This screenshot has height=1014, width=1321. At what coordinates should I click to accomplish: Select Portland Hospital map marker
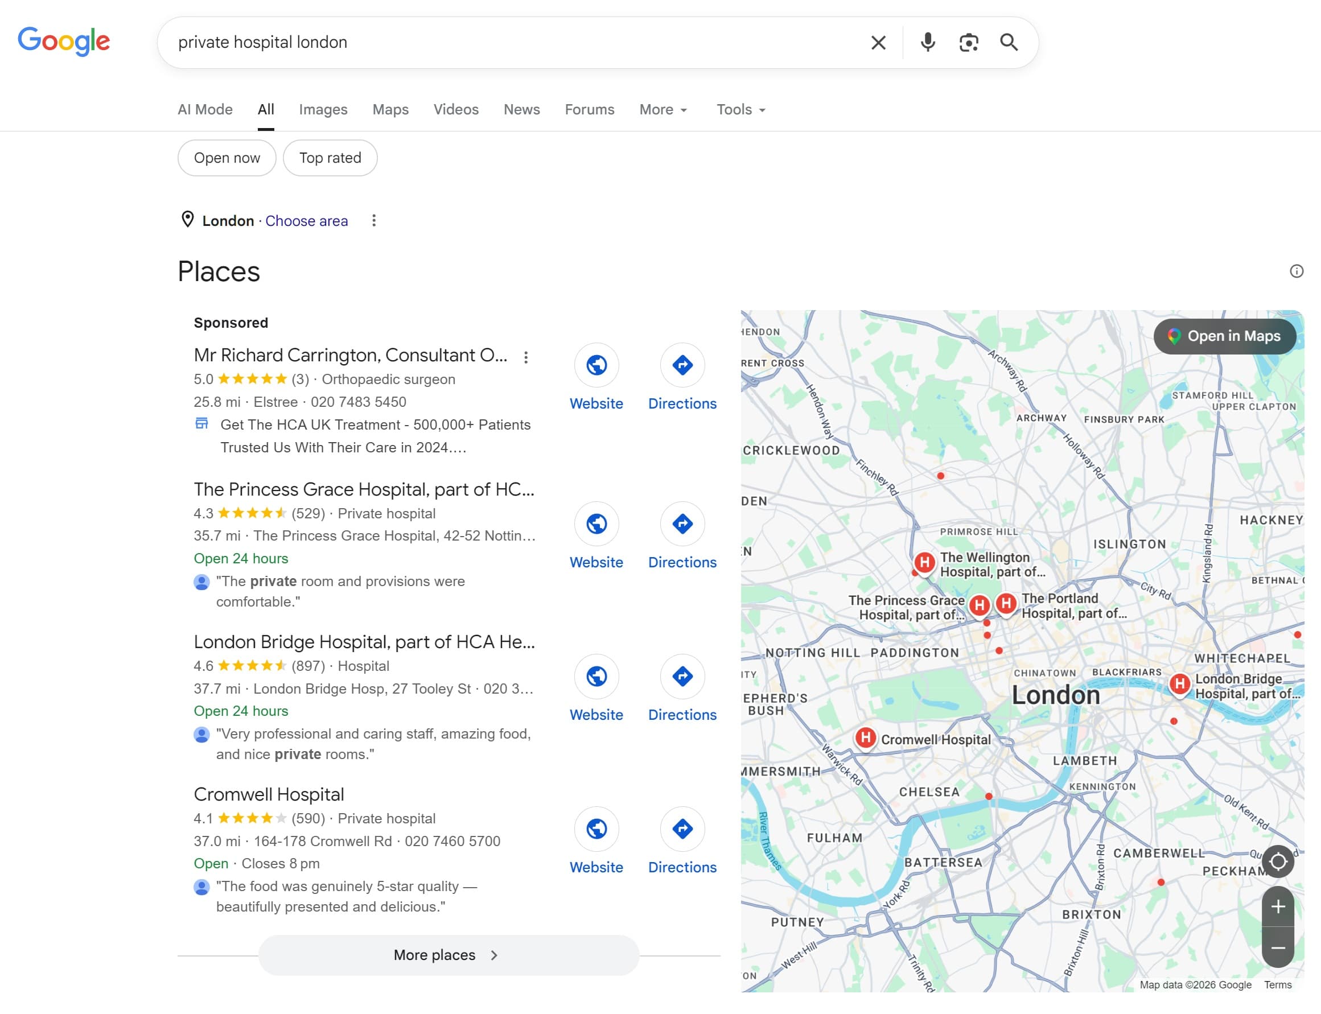[x=1006, y=604]
